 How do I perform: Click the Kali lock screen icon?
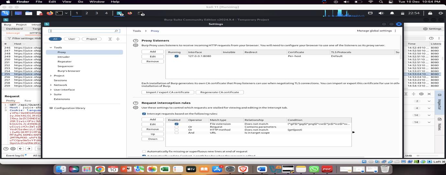430,13
